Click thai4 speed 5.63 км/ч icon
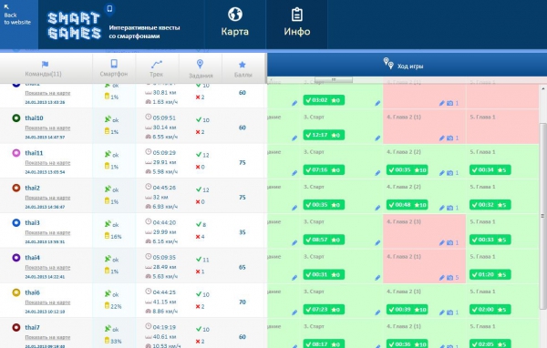The width and height of the screenshot is (547, 348). coord(149,276)
